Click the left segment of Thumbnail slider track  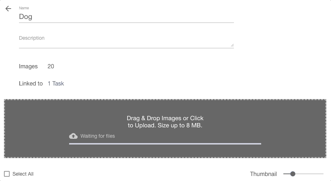(287, 174)
